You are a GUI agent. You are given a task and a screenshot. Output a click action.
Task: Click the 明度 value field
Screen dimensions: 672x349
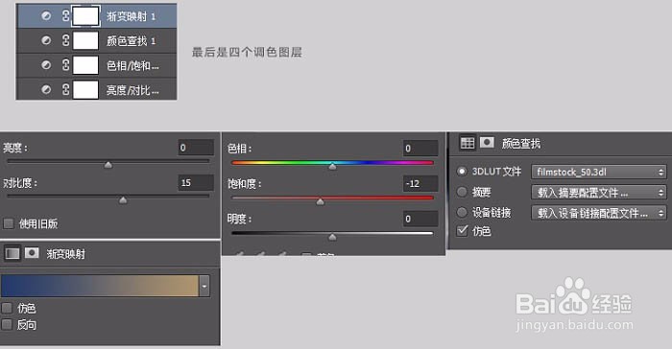[420, 219]
